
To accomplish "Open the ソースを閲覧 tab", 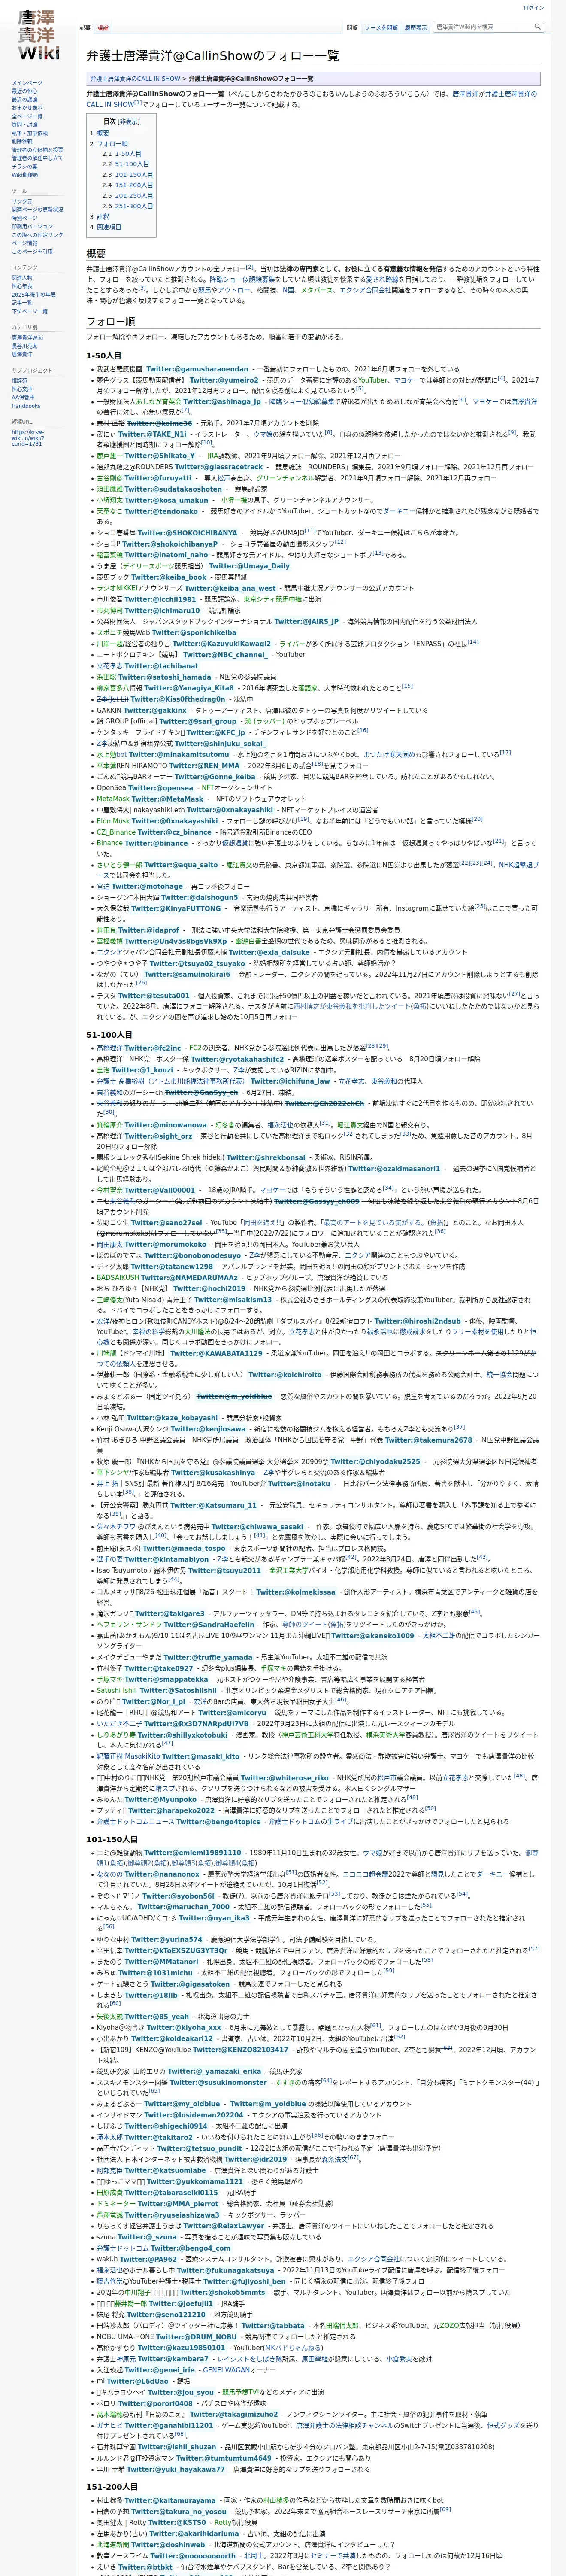I will click(381, 28).
